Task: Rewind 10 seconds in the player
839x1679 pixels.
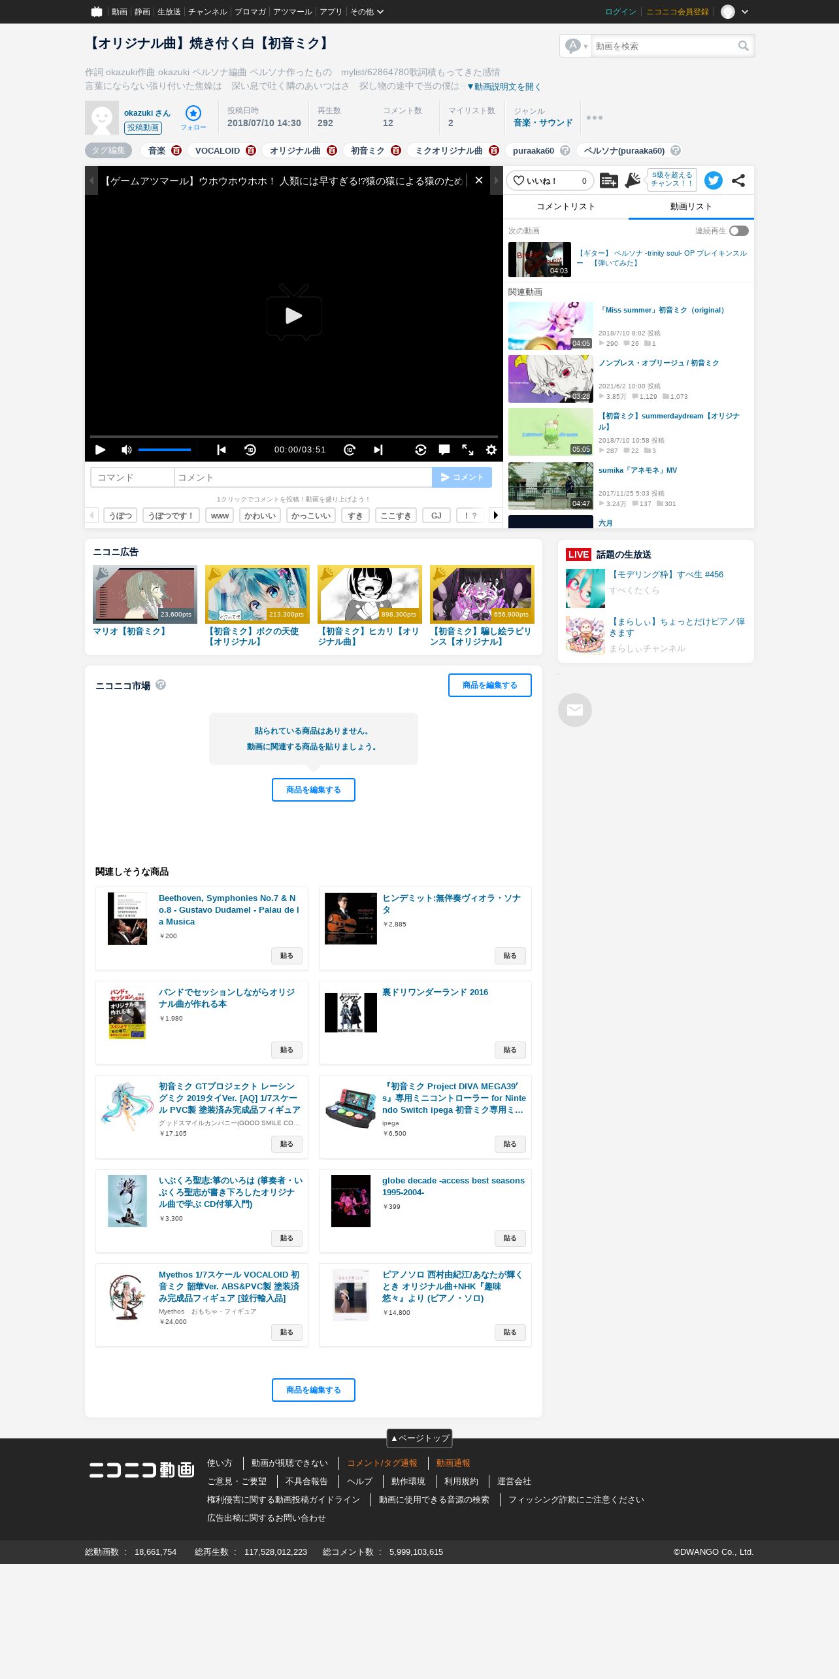Action: (250, 450)
